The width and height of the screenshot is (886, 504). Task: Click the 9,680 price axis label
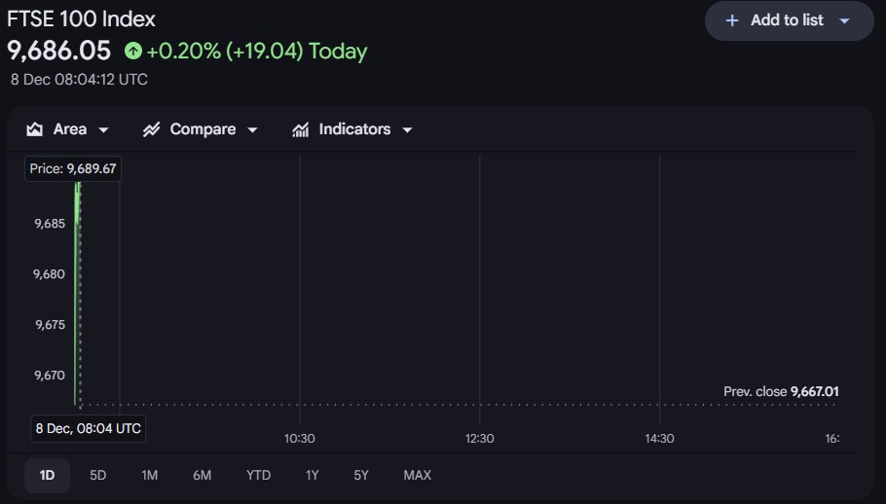pyautogui.click(x=49, y=274)
